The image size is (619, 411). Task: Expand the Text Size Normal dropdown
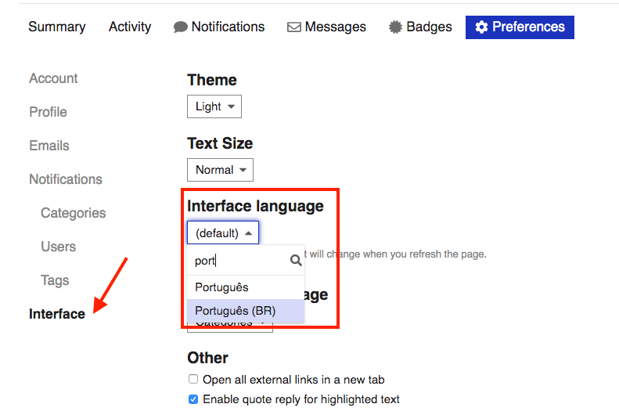click(x=220, y=170)
